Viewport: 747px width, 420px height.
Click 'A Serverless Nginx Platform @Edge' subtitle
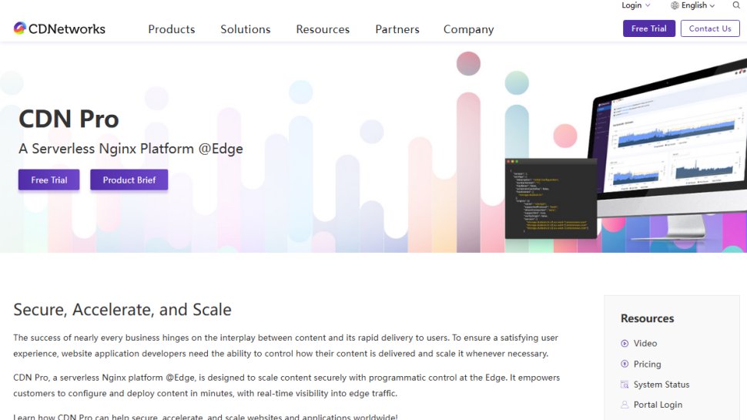pyautogui.click(x=131, y=149)
